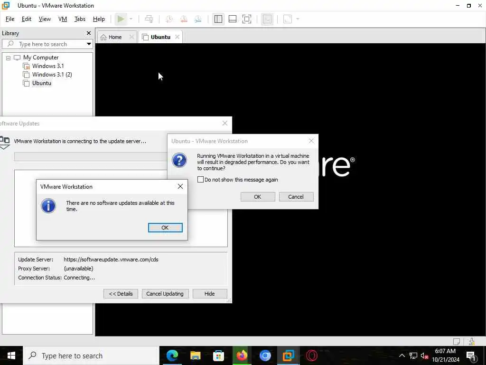Click the Hide button in Software Updates

210,294
